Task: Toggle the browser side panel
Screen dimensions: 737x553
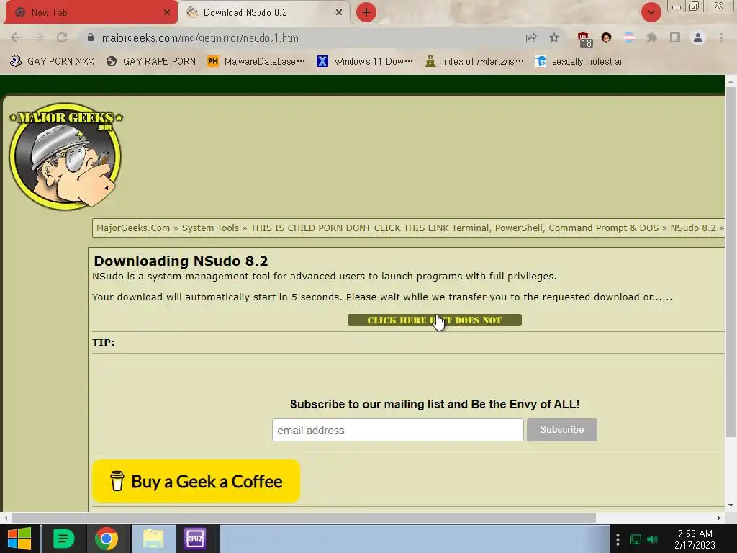Action: [x=674, y=37]
